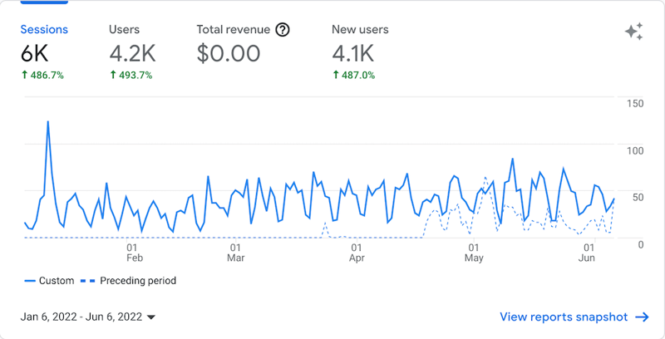Click the 01 Mar axis label

pos(235,253)
